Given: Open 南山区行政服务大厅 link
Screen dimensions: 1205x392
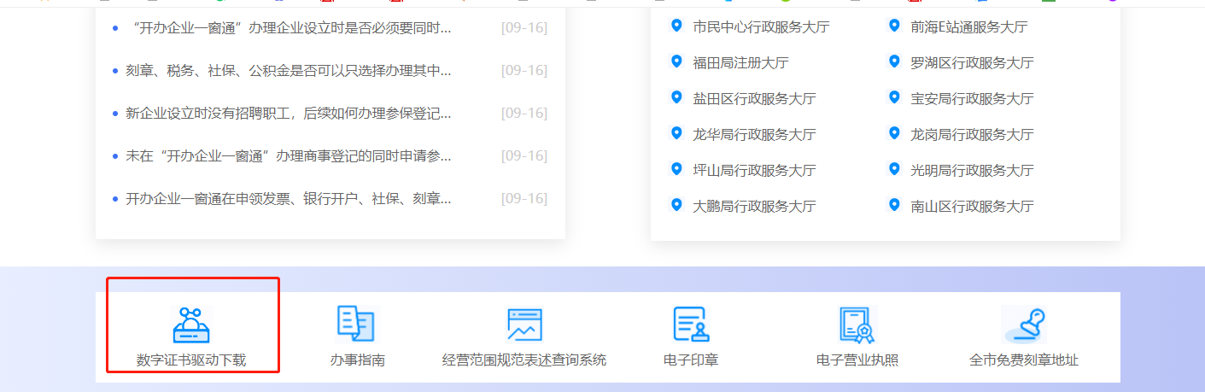Looking at the screenshot, I should pos(972,206).
